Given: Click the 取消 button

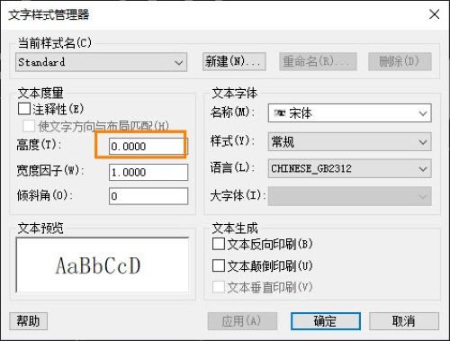Looking at the screenshot, I should point(404,321).
